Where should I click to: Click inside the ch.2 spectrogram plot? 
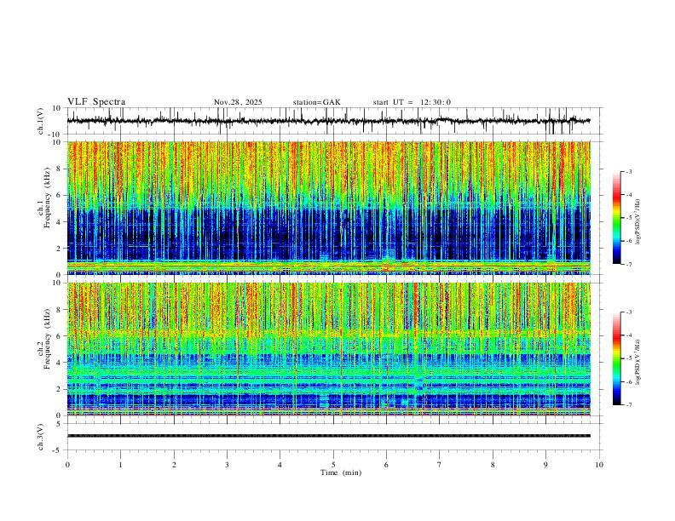pos(329,349)
